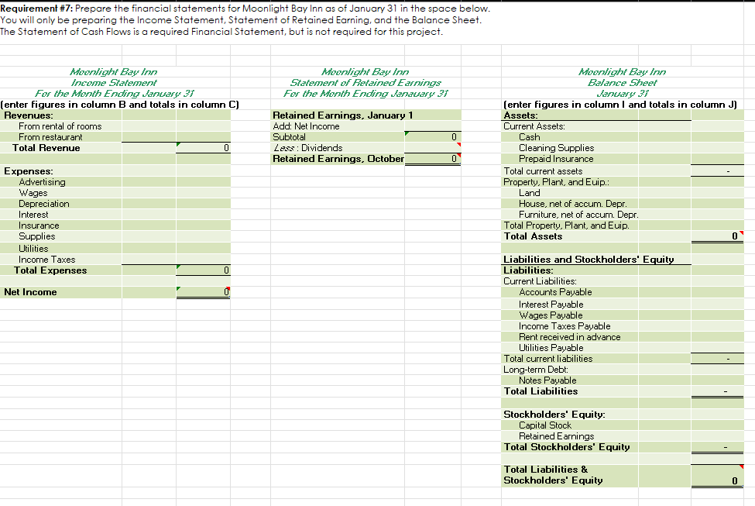Click the 'Stockholders' Equity:' header

click(x=554, y=415)
